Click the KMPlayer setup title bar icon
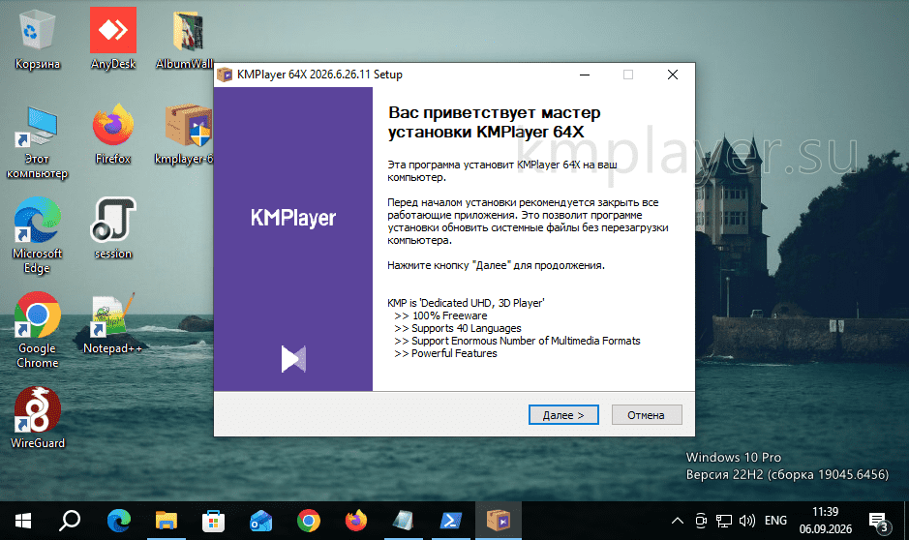Image resolution: width=909 pixels, height=540 pixels. [225, 75]
